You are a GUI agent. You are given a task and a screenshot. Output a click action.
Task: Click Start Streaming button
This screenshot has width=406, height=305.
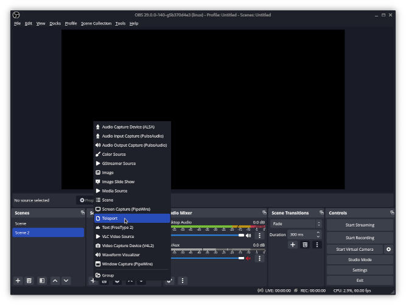point(360,225)
